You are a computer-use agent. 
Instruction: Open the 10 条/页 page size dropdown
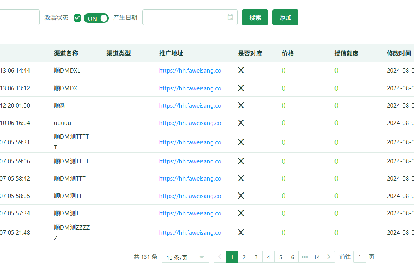(185, 257)
